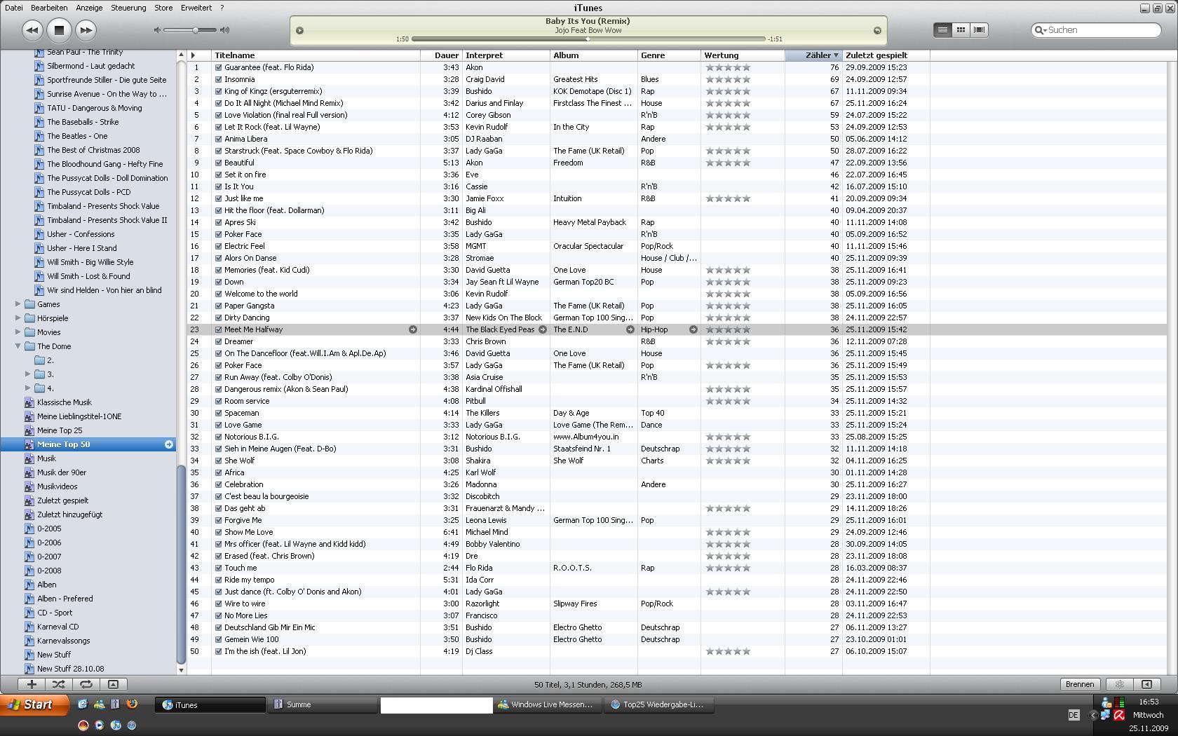This screenshot has width=1178, height=736.
Task: Open the Bearbeiten menu
Action: (49, 8)
